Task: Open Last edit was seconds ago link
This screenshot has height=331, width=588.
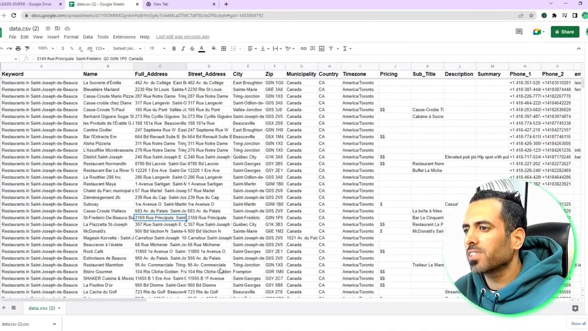Action: (183, 37)
